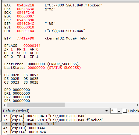Select the SS segment value 002B
Viewport: 139px width, 135px height.
(34, 82)
